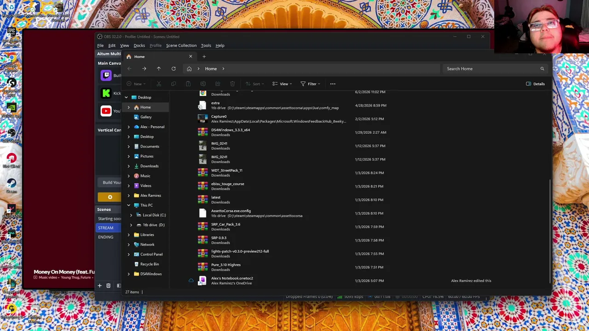Open the OBS Edit menu
589x331 pixels.
[112, 46]
